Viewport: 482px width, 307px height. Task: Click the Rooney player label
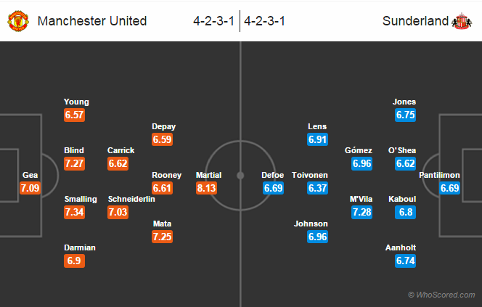[166, 175]
